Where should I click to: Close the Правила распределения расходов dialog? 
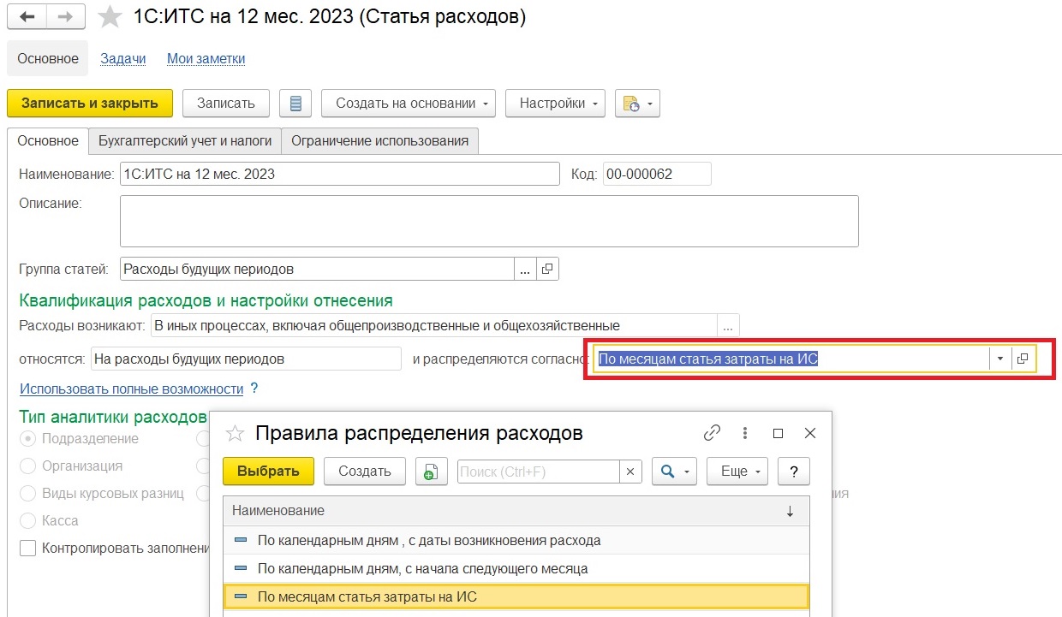809,434
